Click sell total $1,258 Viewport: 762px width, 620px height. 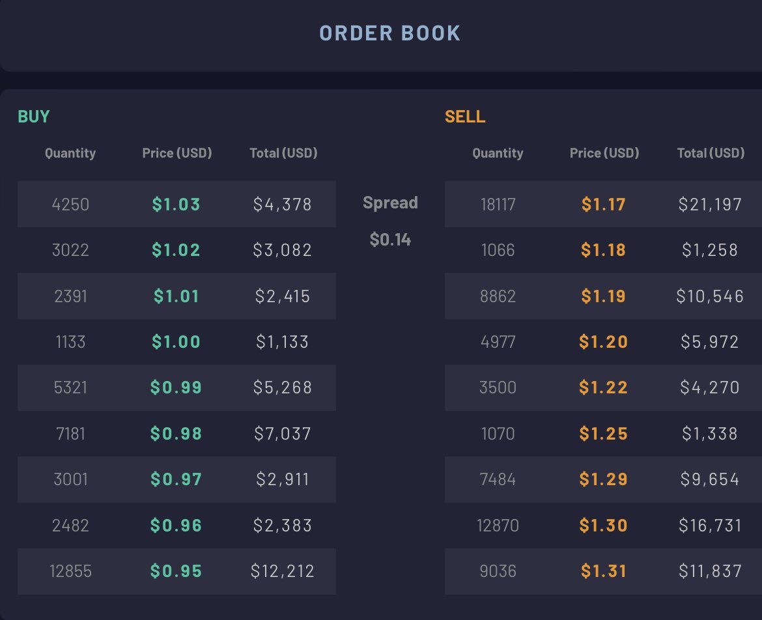[710, 249]
